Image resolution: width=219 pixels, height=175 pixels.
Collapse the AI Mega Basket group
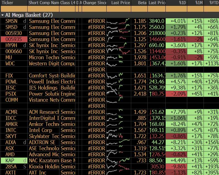coord(2,15)
